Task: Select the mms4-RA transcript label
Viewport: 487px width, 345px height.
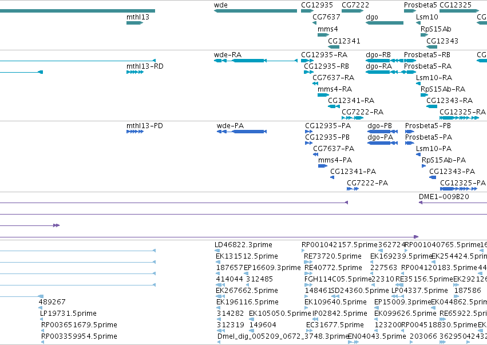Action: tap(335, 89)
